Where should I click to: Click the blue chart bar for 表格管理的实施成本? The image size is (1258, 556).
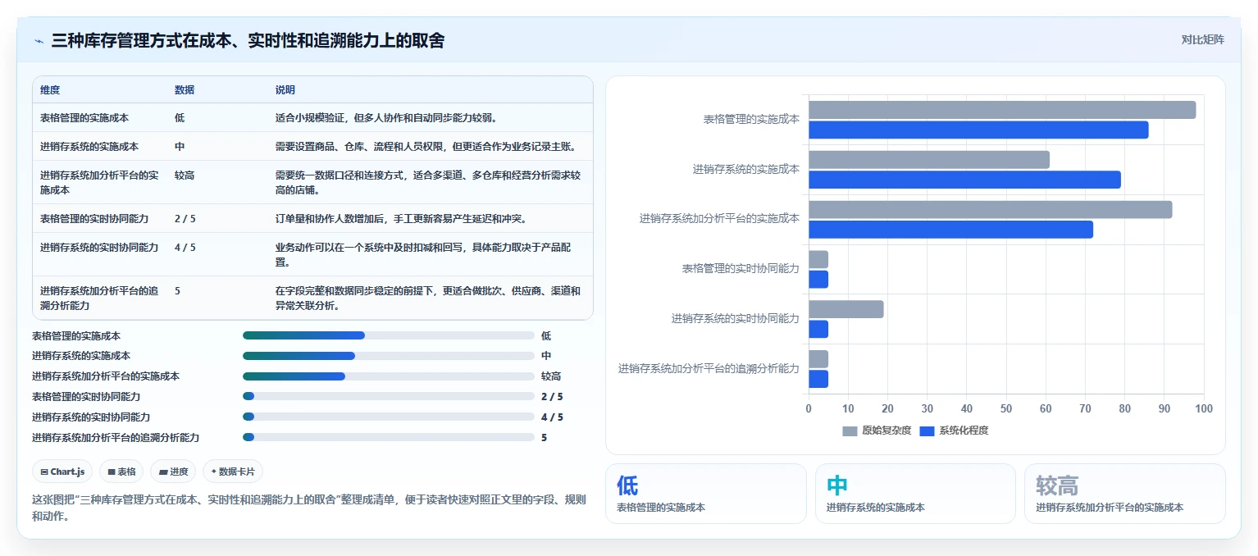978,130
